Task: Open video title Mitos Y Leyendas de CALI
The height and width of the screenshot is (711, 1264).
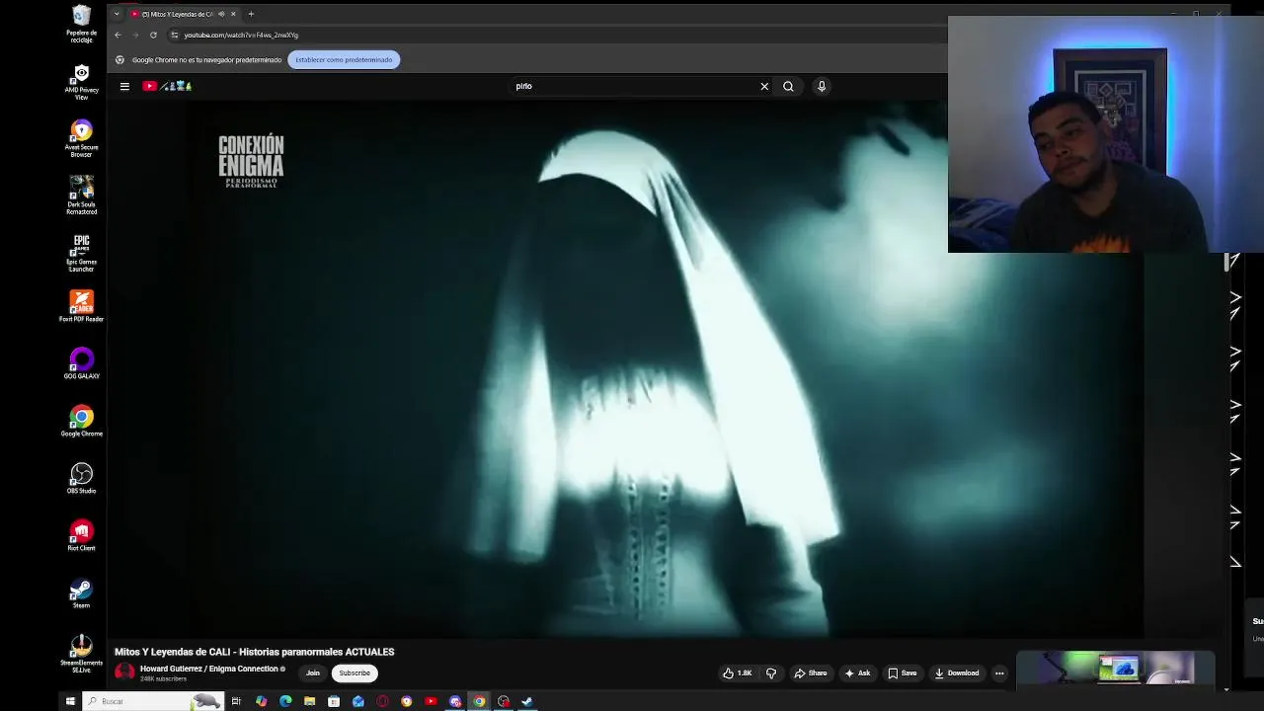Action: [255, 652]
